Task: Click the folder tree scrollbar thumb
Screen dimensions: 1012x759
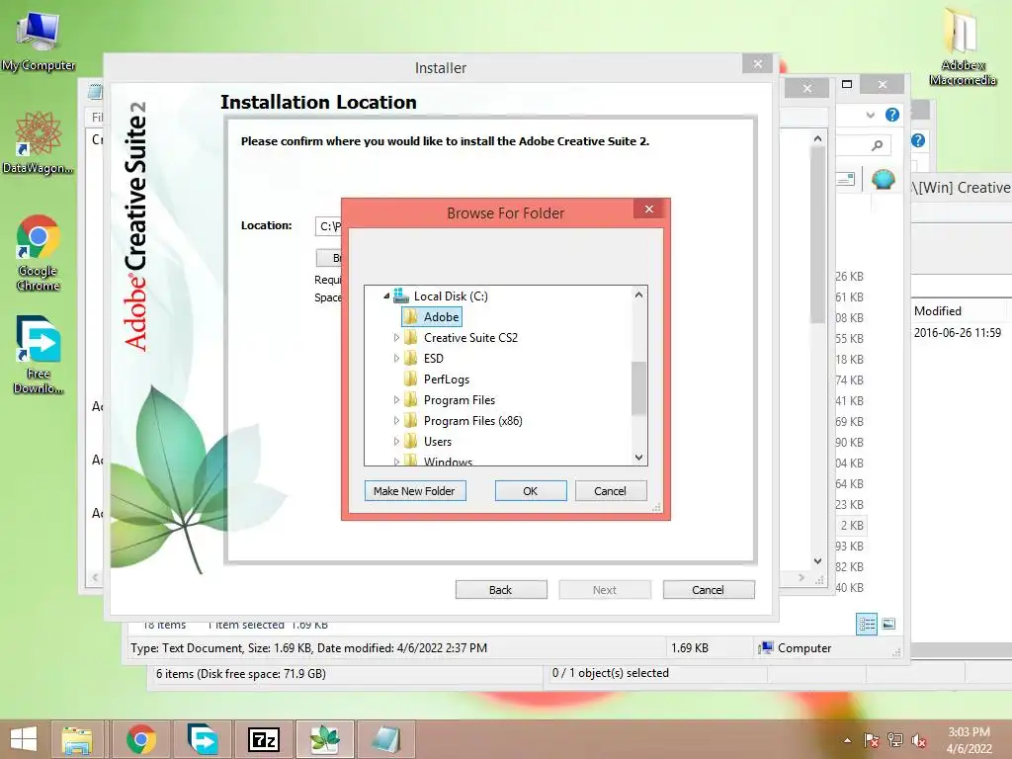Action: coord(639,387)
